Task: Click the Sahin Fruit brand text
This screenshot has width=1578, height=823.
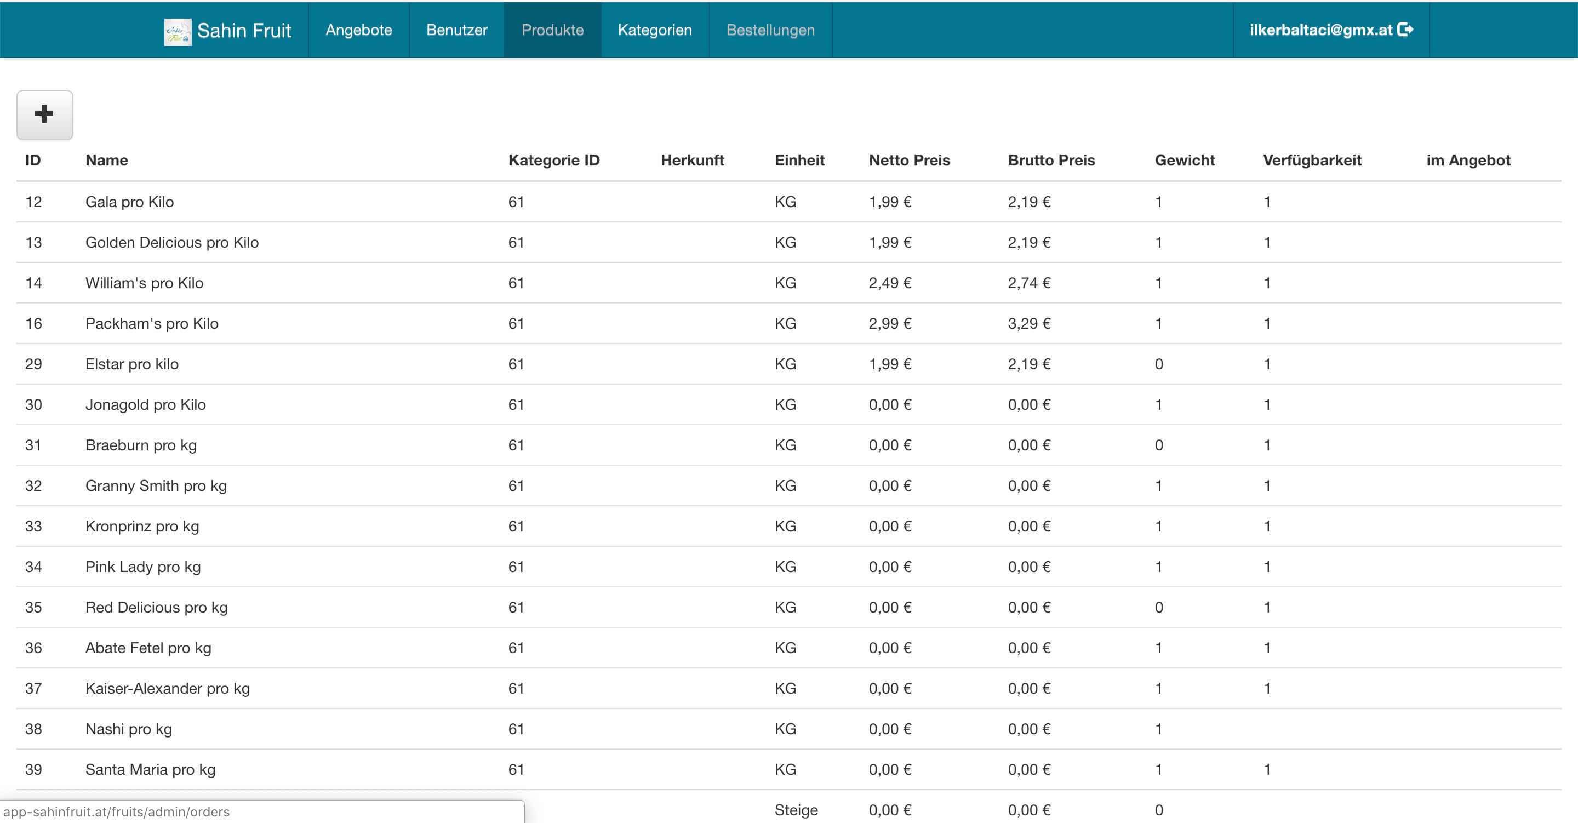Action: (244, 31)
